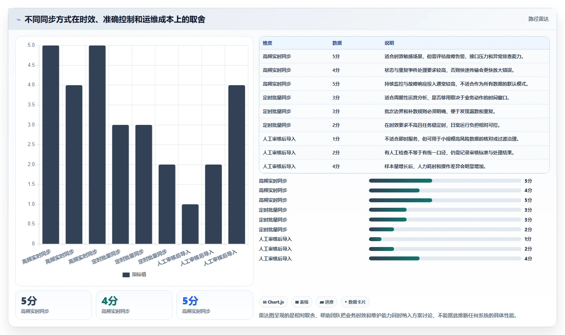The height and width of the screenshot is (335, 565).
Task: Click the footer note starting with 雷达图呈现的是相对取舍
Action: click(389, 315)
